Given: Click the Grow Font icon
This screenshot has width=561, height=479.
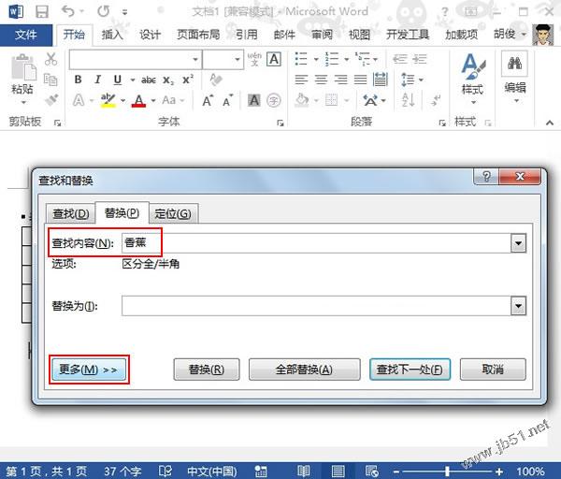Looking at the screenshot, I should (208, 101).
